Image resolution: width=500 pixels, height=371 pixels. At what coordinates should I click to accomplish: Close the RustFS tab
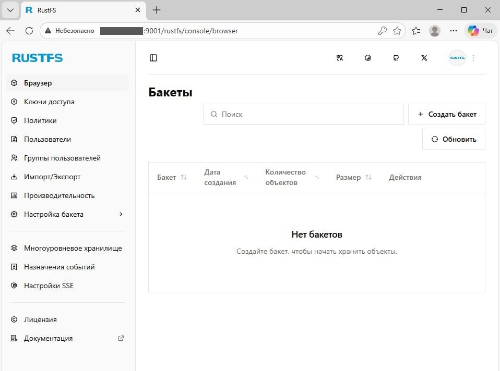click(138, 10)
